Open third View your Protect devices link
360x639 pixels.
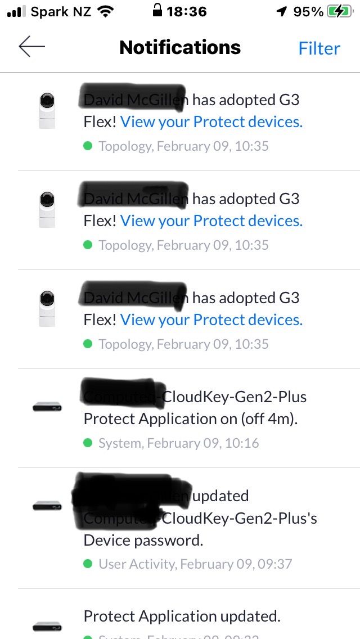click(x=211, y=320)
